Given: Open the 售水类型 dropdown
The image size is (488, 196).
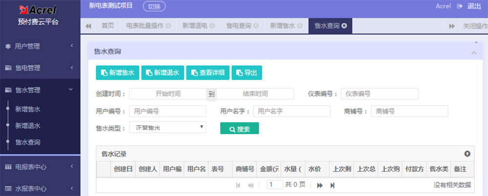Looking at the screenshot, I should coord(167,128).
